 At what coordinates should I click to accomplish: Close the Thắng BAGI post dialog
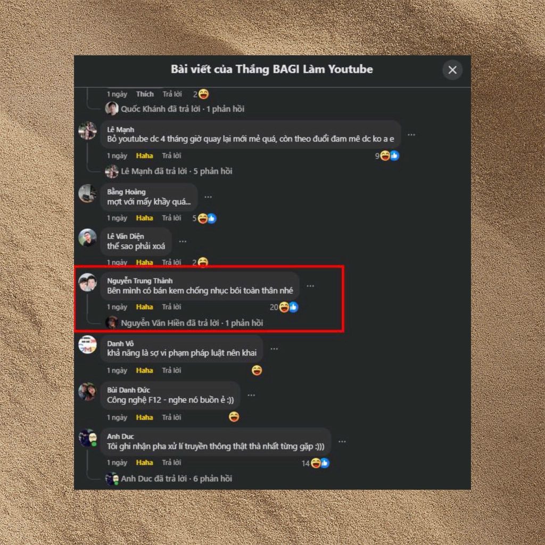[452, 70]
